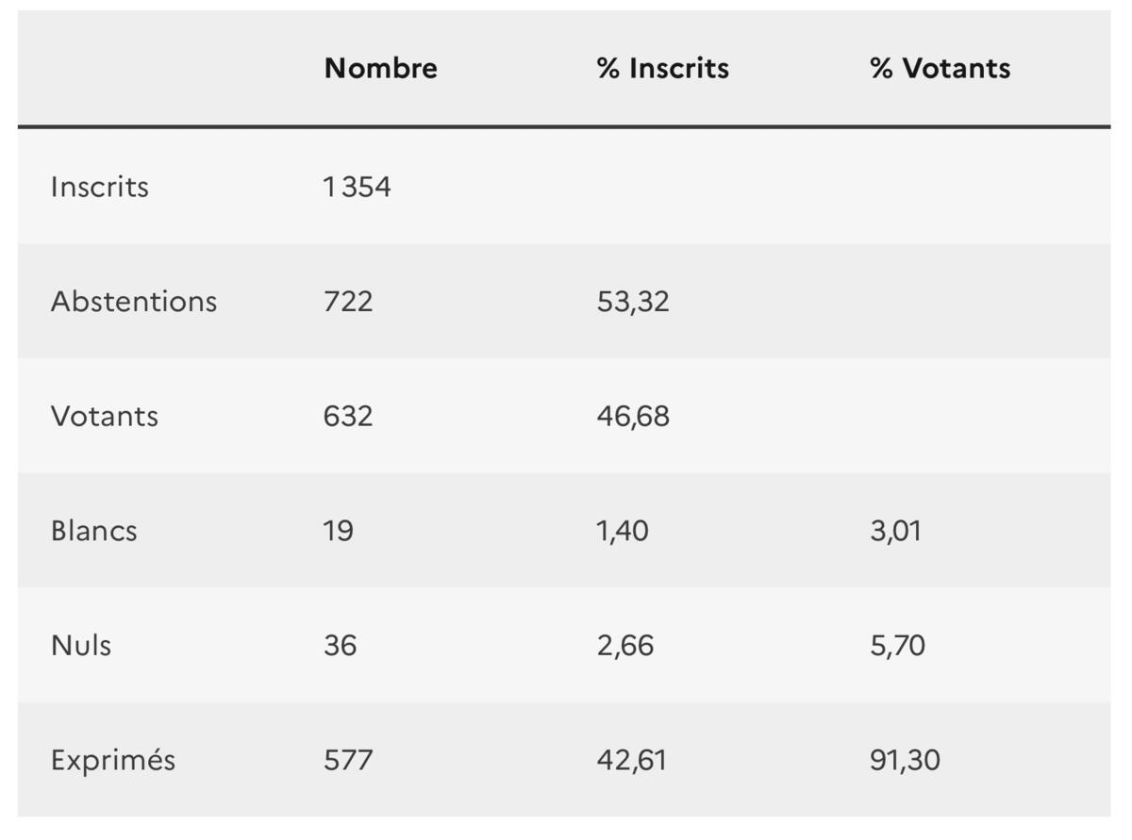This screenshot has height=840, width=1132.
Task: Click the Votants count 632
Action: [348, 416]
